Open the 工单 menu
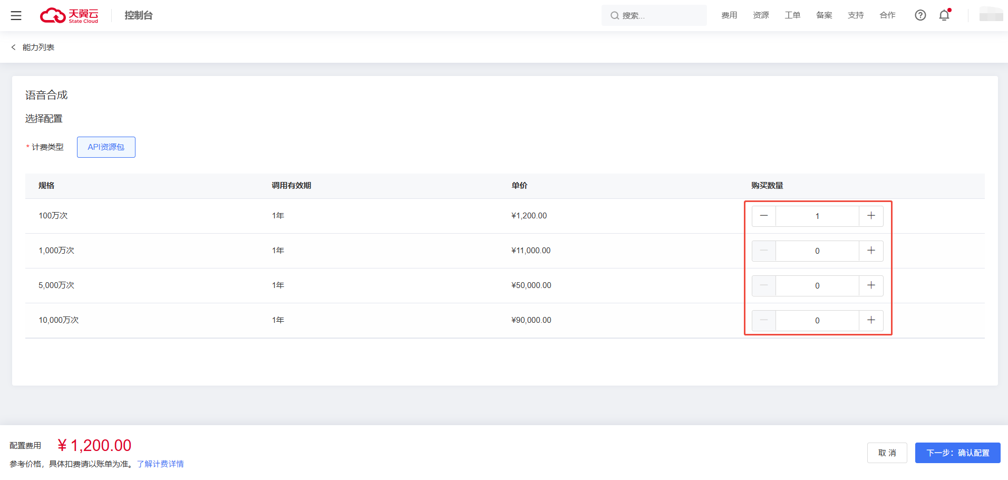The height and width of the screenshot is (480, 1008). (792, 15)
